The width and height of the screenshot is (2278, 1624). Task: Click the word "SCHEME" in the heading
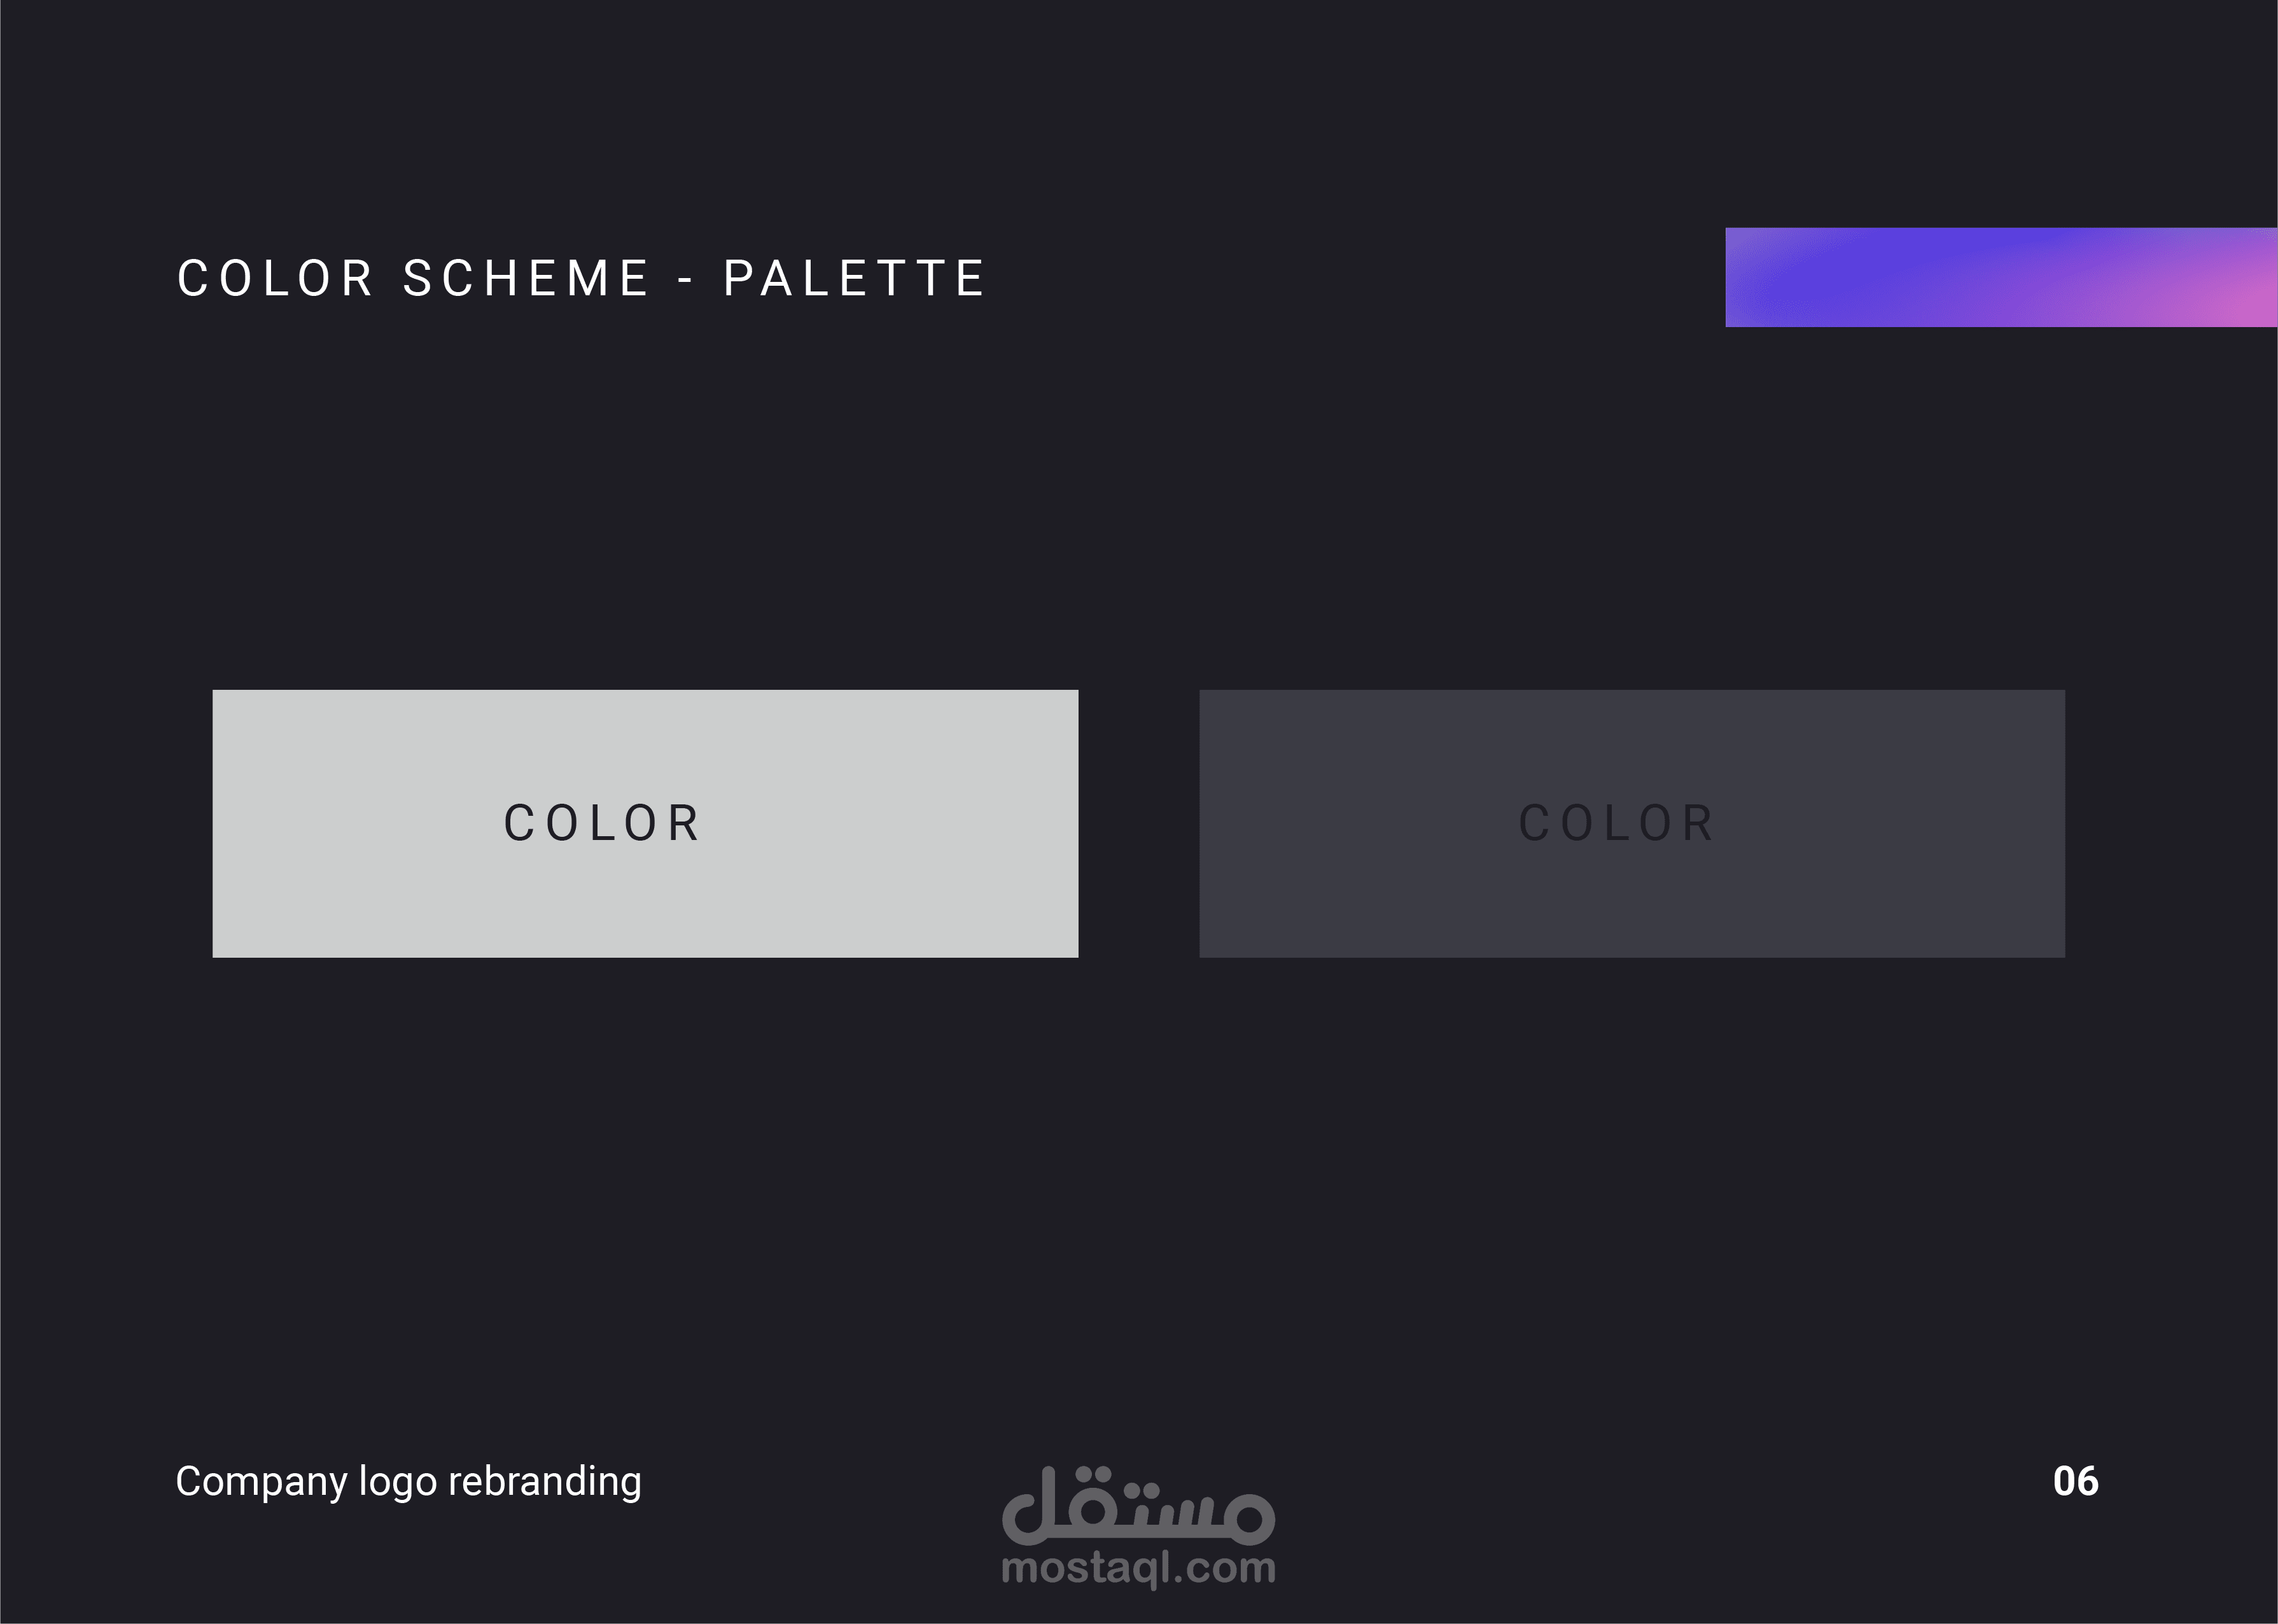coord(526,278)
